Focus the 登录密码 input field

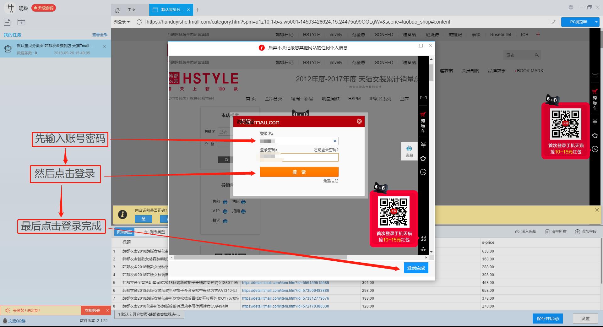(x=299, y=157)
